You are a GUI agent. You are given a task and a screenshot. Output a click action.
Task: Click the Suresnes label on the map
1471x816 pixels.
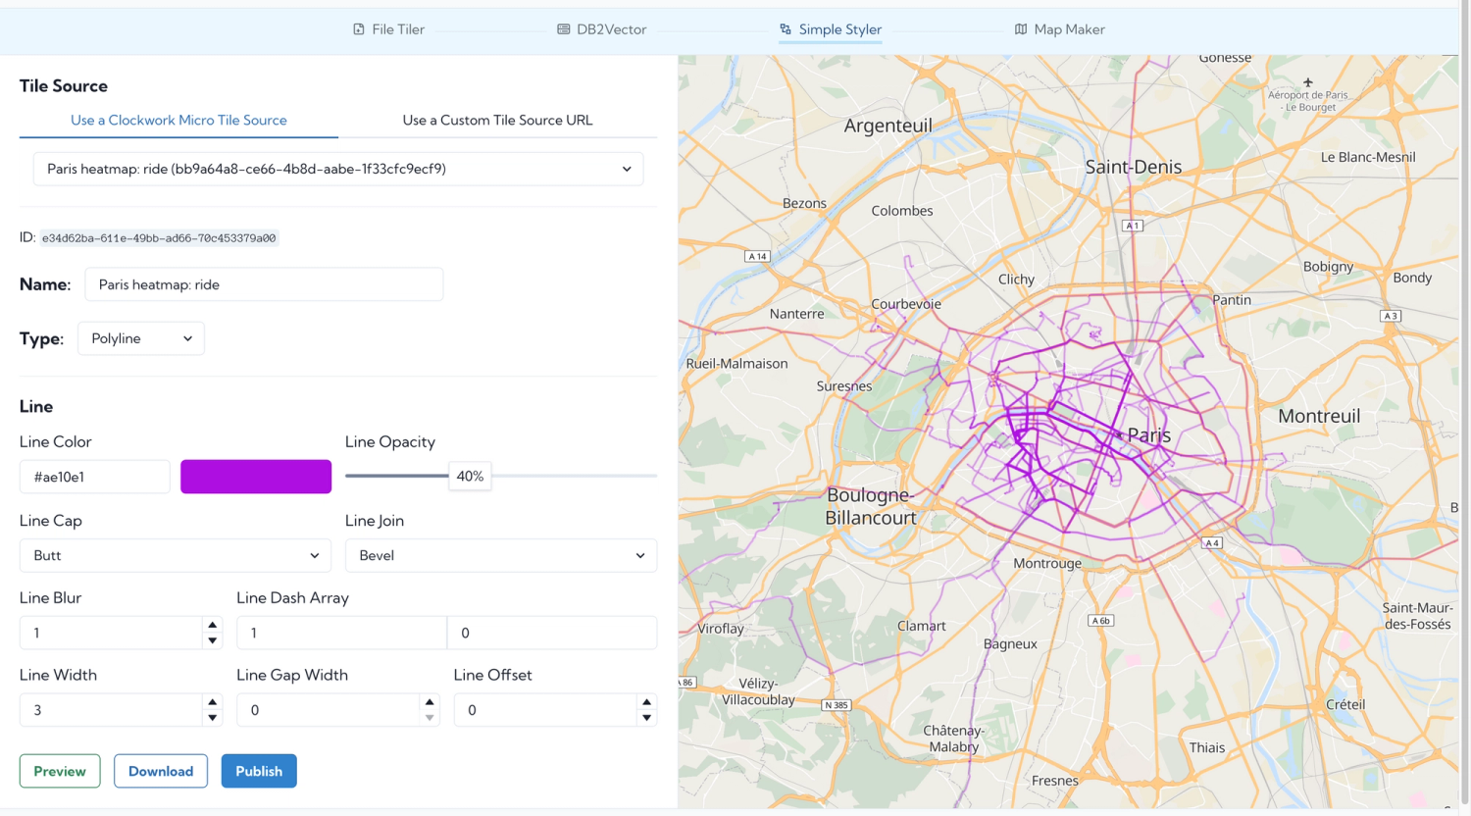(844, 386)
